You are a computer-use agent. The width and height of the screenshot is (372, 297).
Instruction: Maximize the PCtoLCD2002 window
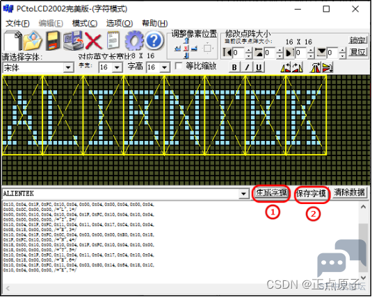(326, 9)
